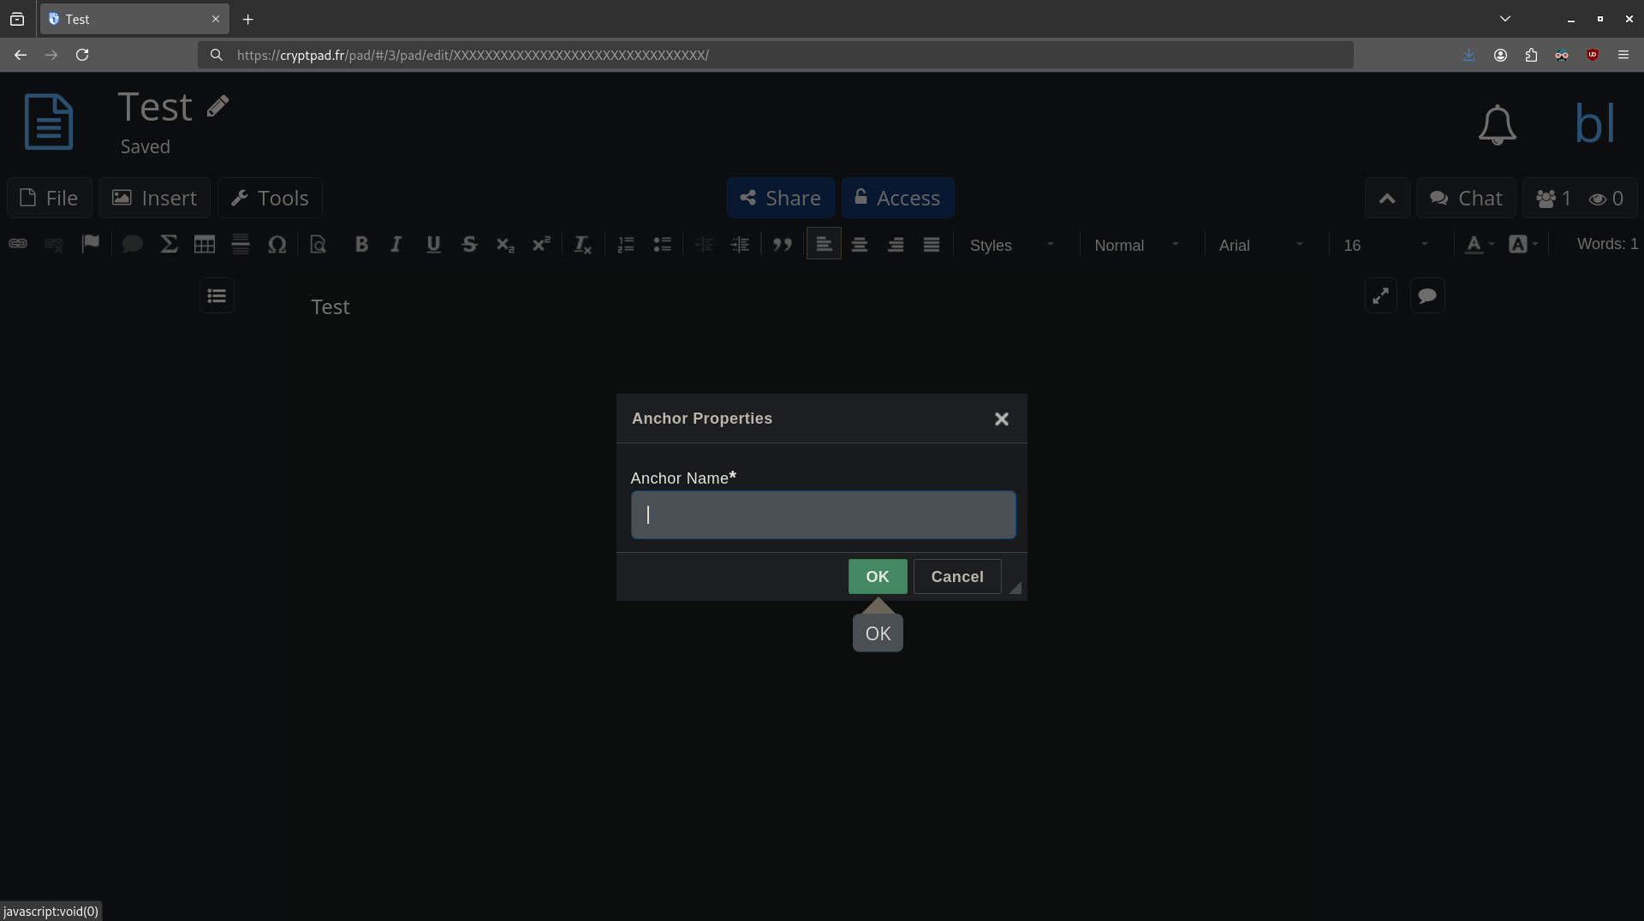Open the Styles dropdown
This screenshot has height=921, width=1644.
tap(1011, 245)
